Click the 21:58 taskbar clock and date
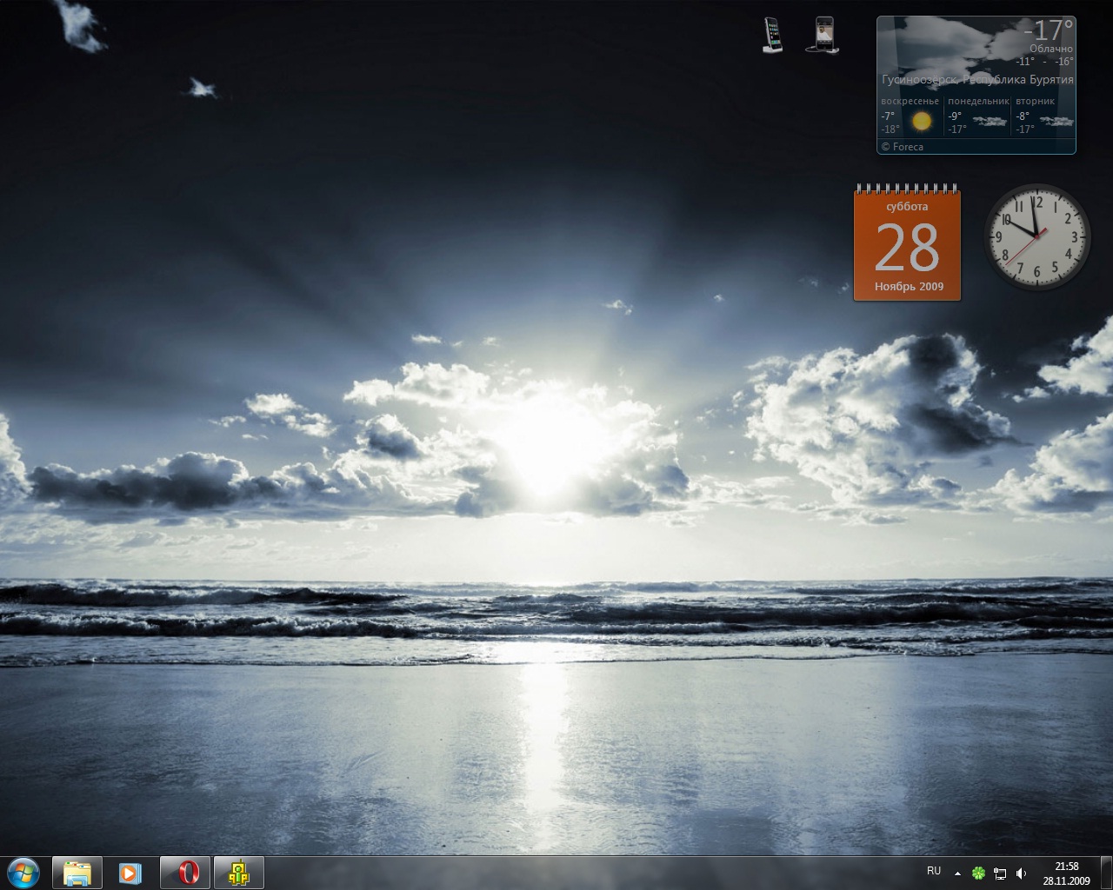Viewport: 1113px width, 890px height. [x=1066, y=873]
